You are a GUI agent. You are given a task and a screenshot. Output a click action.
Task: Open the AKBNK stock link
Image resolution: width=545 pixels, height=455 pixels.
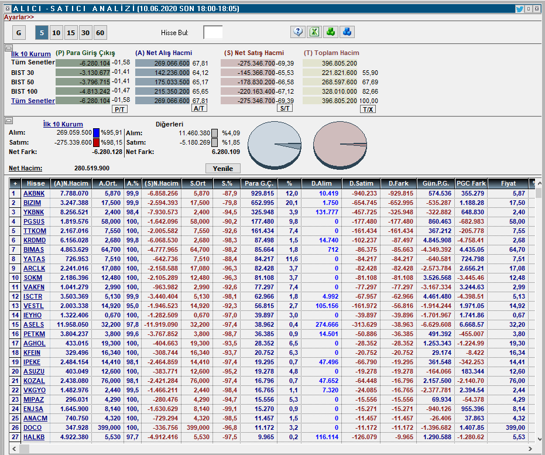[34, 193]
